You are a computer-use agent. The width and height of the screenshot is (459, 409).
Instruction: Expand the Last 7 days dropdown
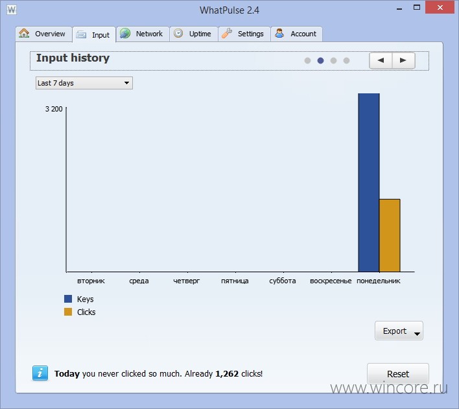pos(84,83)
